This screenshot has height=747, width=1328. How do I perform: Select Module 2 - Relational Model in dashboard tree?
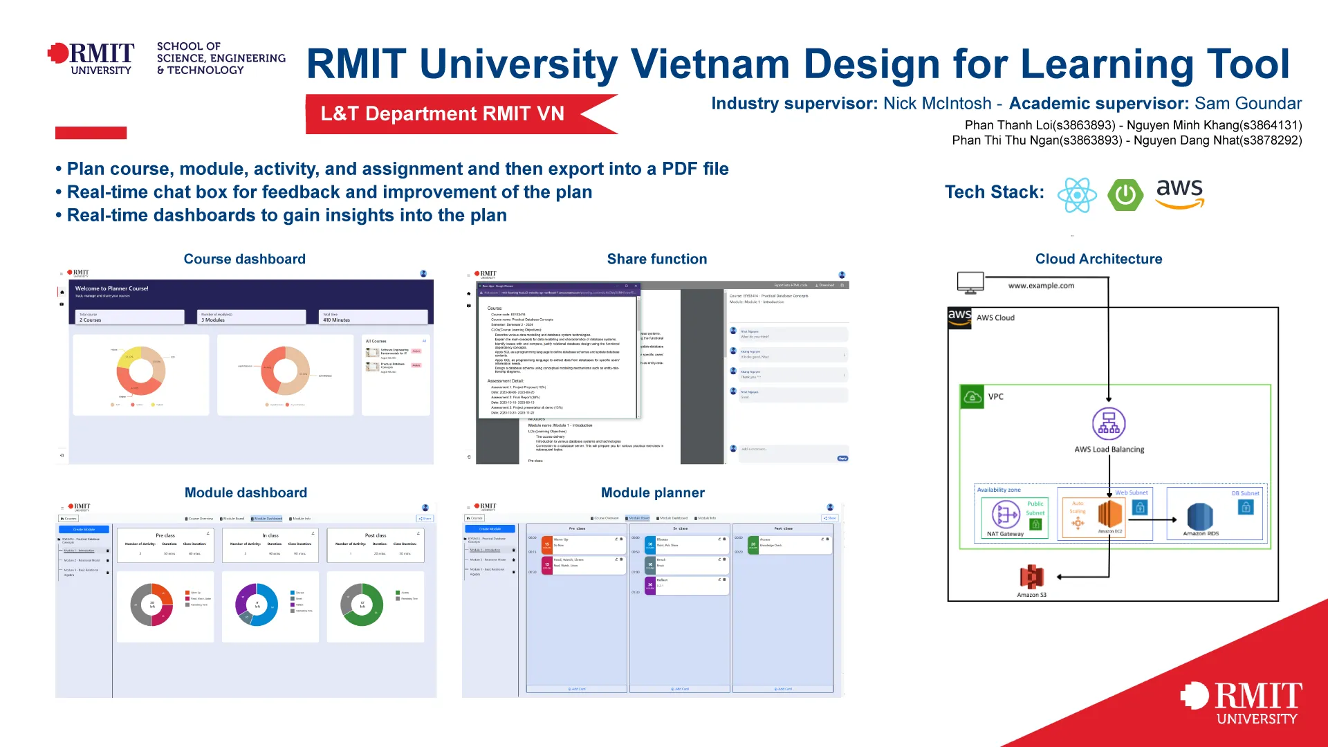point(82,560)
